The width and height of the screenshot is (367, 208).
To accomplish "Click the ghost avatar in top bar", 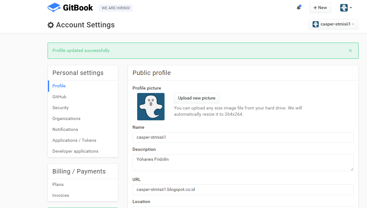I will tap(344, 8).
